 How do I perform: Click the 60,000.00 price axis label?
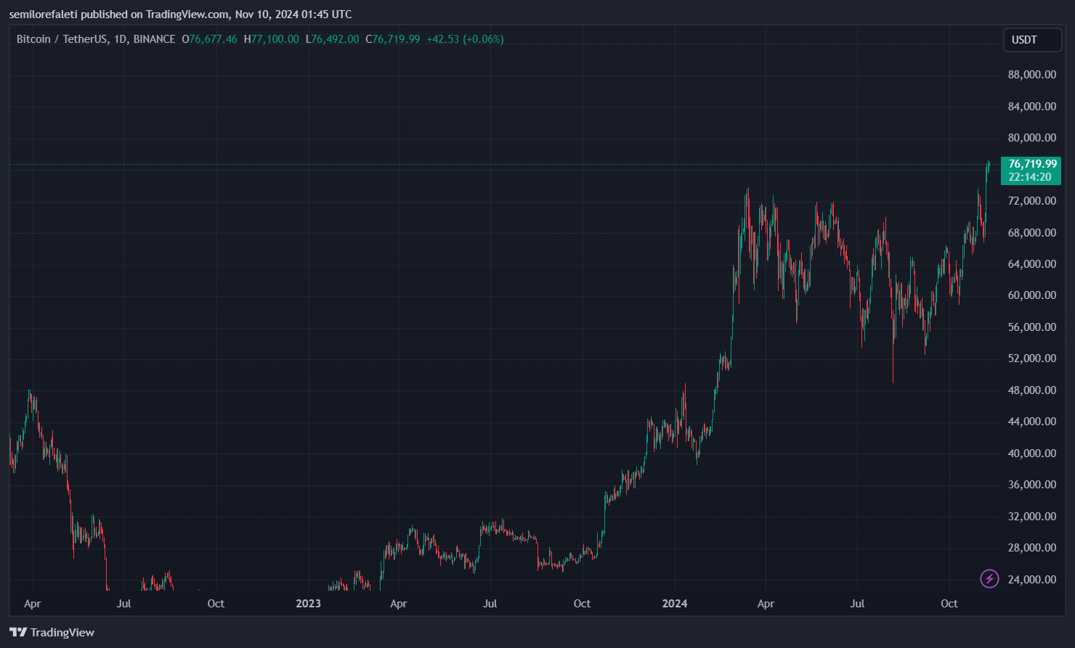coord(1031,295)
